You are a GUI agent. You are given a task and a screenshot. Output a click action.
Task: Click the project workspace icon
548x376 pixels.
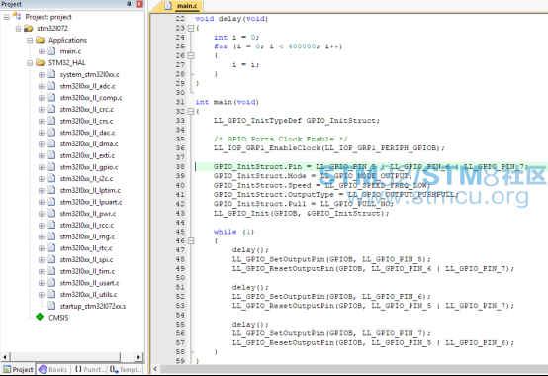point(17,16)
